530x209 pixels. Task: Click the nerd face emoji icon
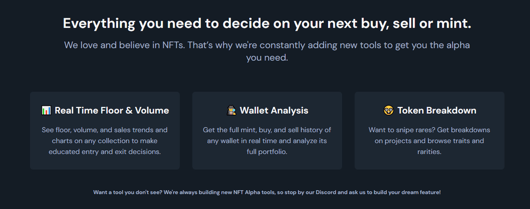point(388,111)
